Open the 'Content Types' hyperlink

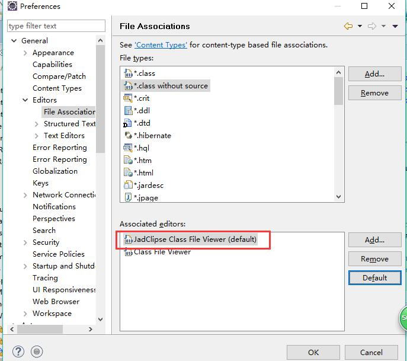[161, 45]
